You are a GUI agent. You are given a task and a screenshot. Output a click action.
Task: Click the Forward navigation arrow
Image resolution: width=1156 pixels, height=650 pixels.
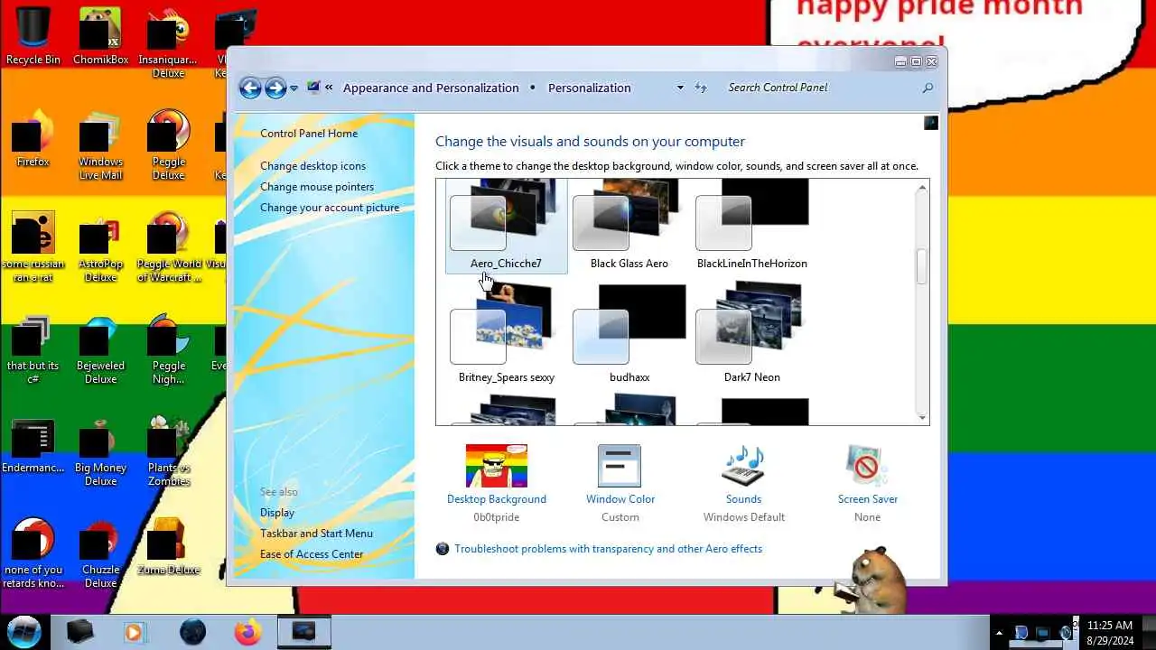pyautogui.click(x=275, y=88)
